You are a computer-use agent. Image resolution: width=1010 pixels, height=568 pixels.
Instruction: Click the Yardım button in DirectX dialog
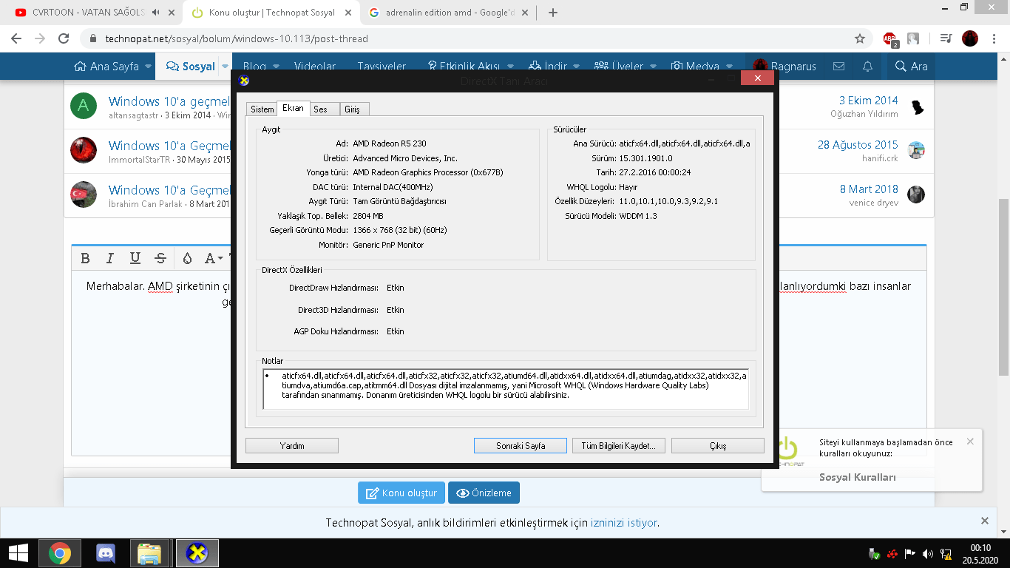pyautogui.click(x=292, y=446)
